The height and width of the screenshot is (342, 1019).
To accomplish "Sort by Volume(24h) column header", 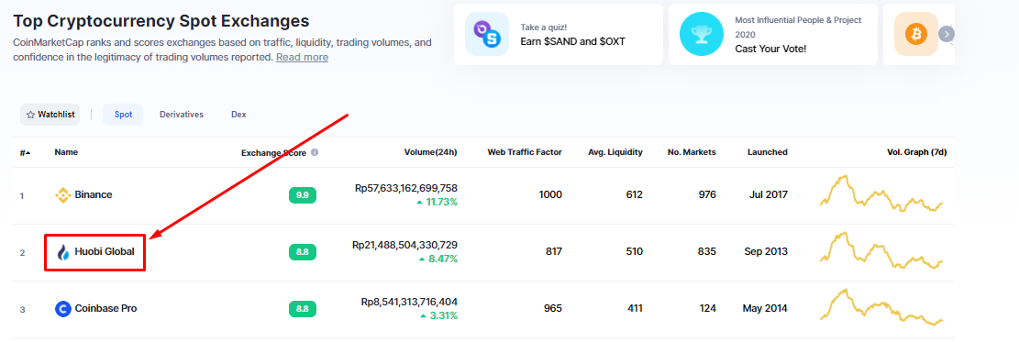I will (x=430, y=152).
